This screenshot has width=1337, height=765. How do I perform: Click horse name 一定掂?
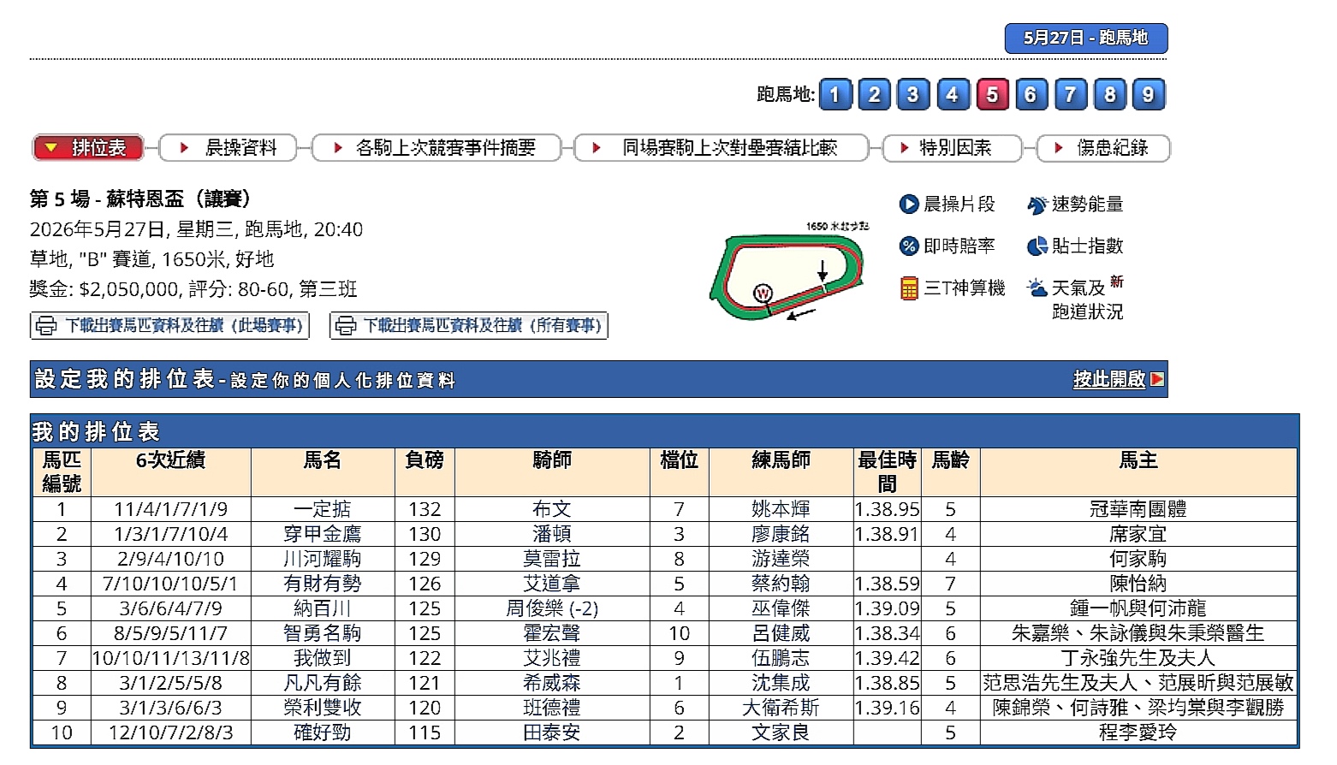323,509
